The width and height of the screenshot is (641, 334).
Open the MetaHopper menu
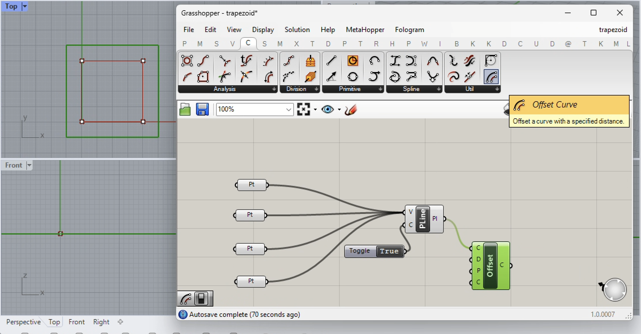(365, 30)
